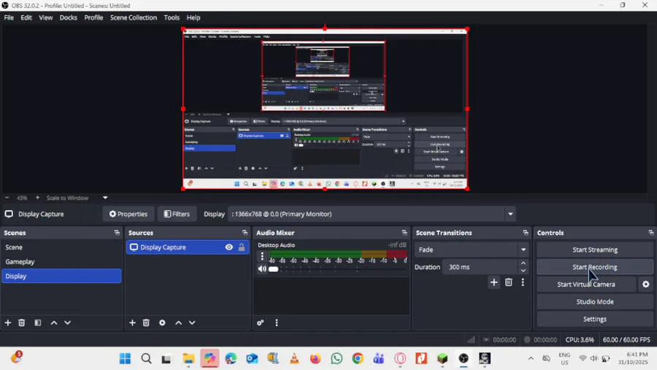657x370 pixels.
Task: Show hidden tray icons chevron
Action: coord(531,358)
